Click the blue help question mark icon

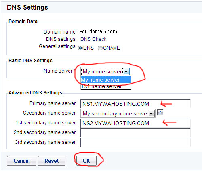click(x=160, y=113)
